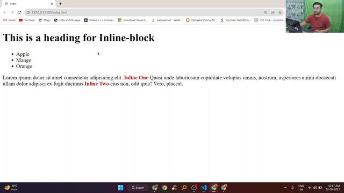Click the zoom magnifier icon in address bar
The height and width of the screenshot is (193, 344).
point(266,12)
